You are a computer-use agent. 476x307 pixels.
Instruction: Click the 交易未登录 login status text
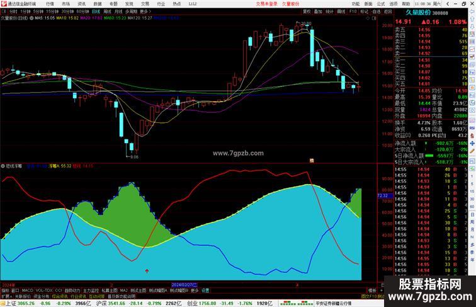pos(267,4)
